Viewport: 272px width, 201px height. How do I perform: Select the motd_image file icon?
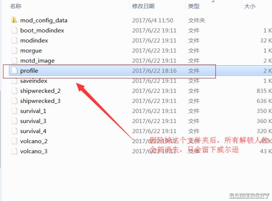(14, 60)
